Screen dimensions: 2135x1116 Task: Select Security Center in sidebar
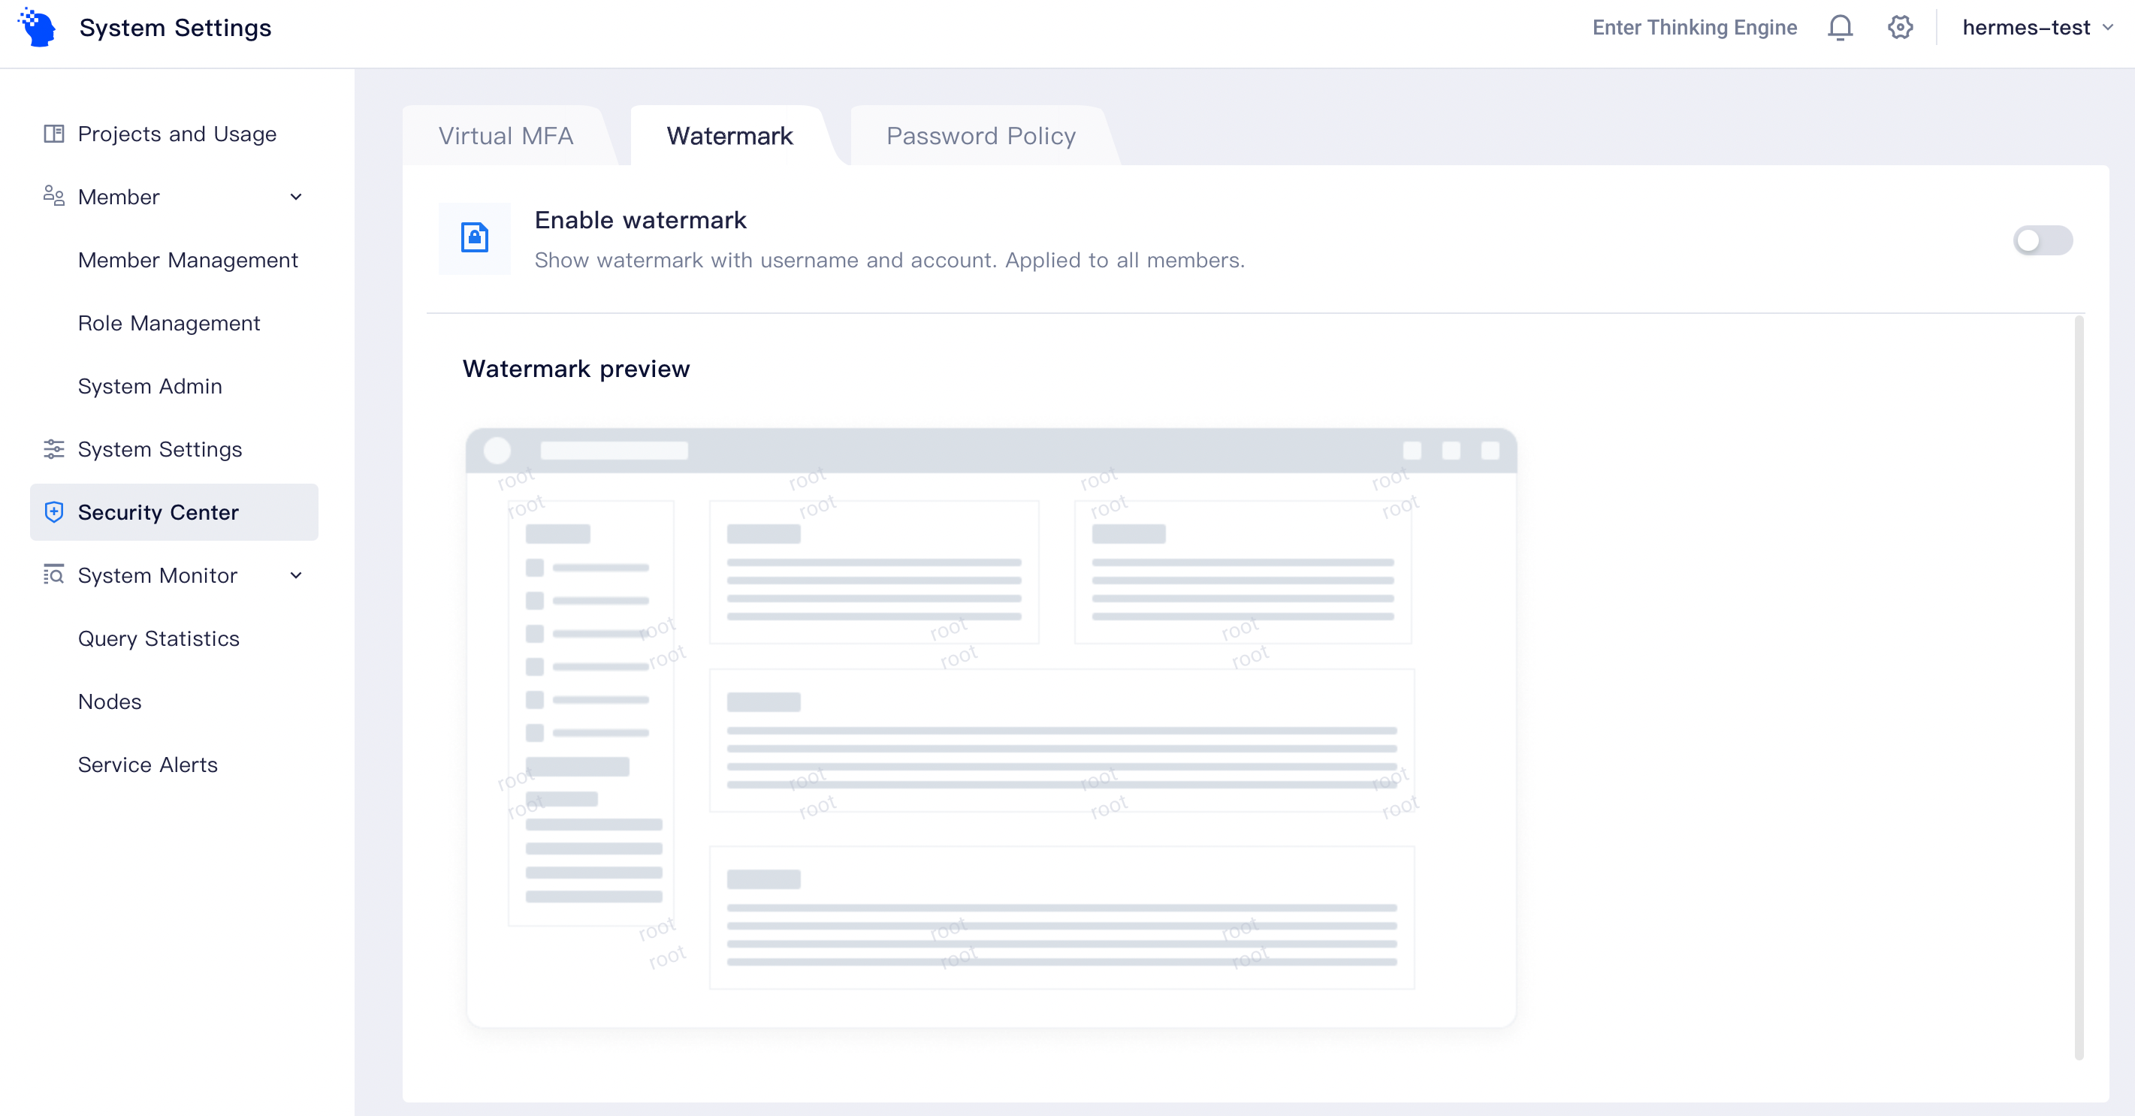pyautogui.click(x=174, y=512)
